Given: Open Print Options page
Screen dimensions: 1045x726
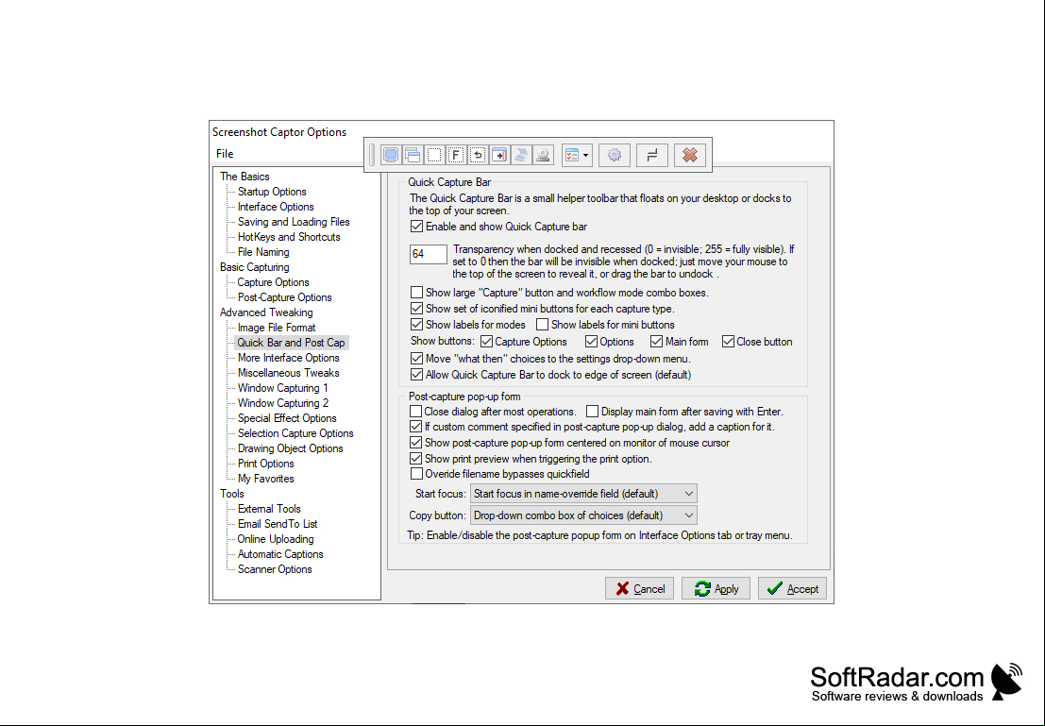Looking at the screenshot, I should click(x=265, y=464).
